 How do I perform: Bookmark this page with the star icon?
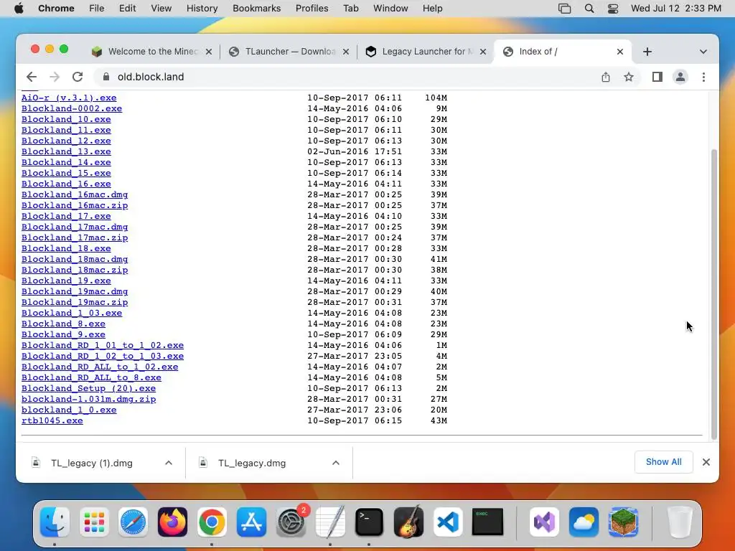pyautogui.click(x=629, y=77)
